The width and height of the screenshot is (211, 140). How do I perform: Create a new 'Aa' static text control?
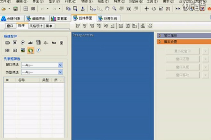tap(54, 43)
